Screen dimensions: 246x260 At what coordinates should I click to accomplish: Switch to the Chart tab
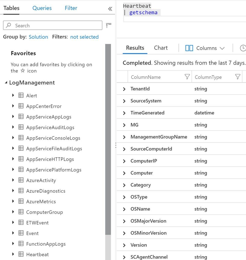pos(161,48)
